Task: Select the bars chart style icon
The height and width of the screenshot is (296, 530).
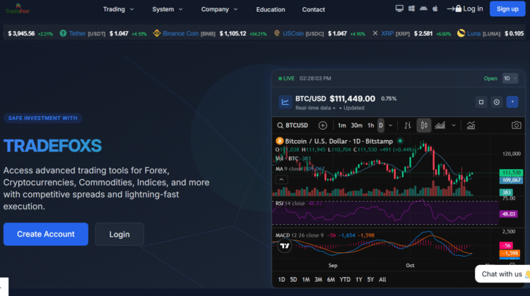Action: [407, 125]
